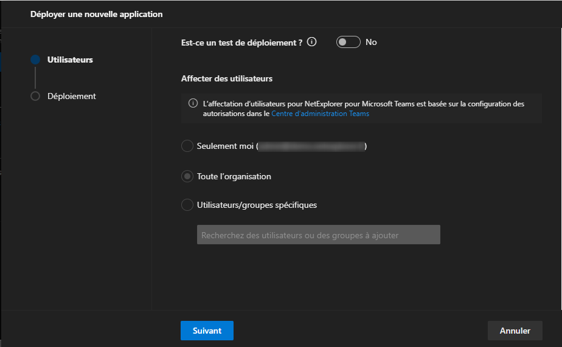
Task: Select the 'Seulement moi' radio button
Action: 187,146
